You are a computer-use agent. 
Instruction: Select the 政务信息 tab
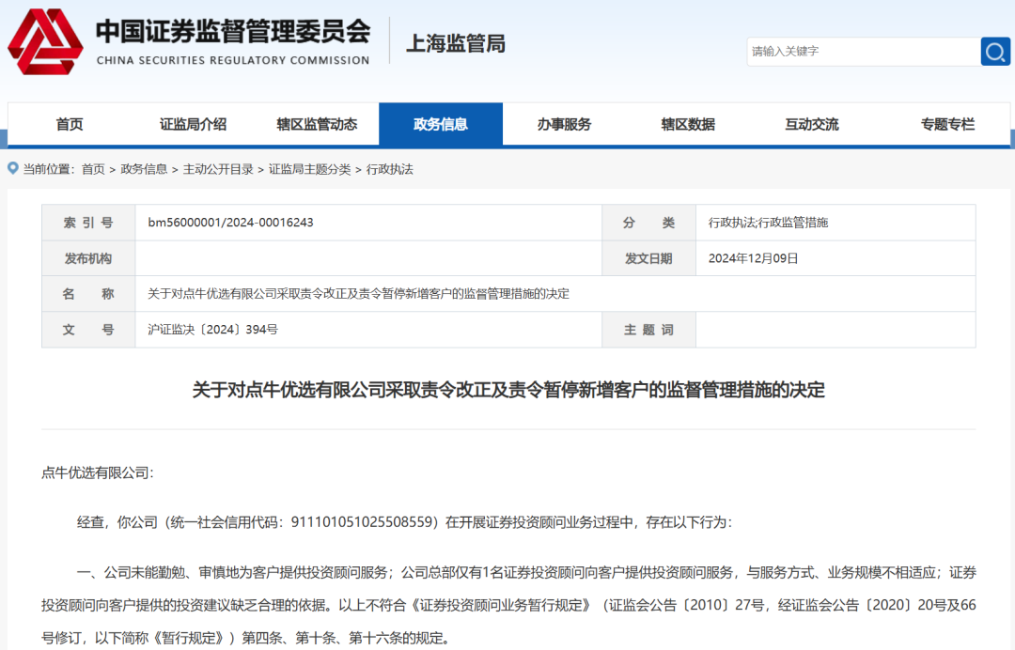pos(440,124)
